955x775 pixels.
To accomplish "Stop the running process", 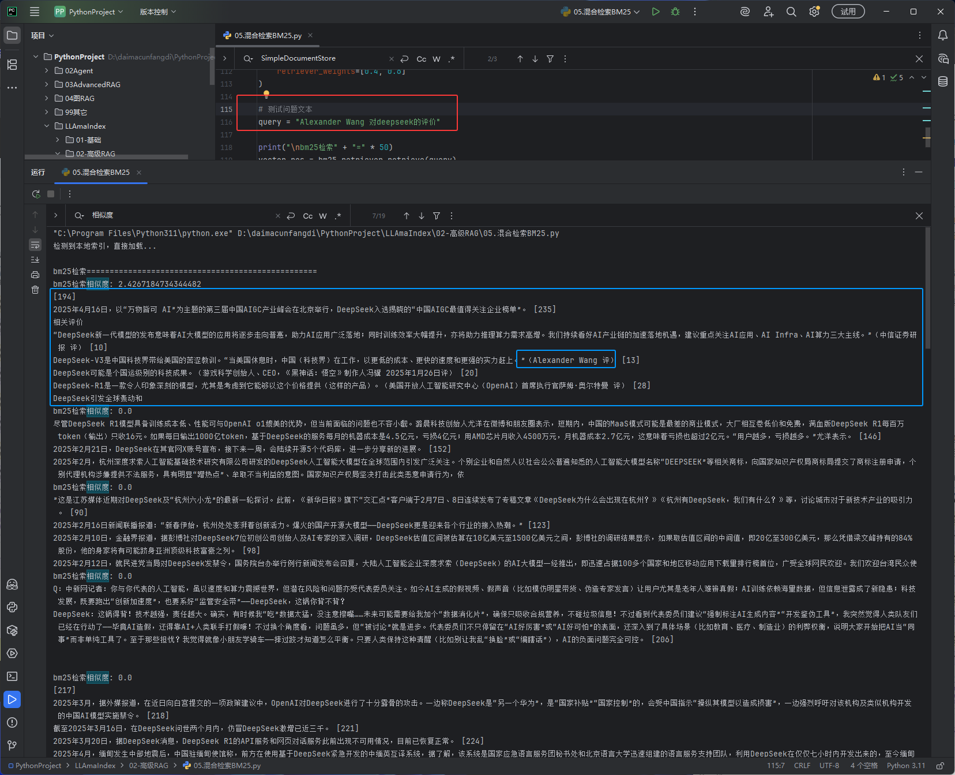I will click(51, 194).
